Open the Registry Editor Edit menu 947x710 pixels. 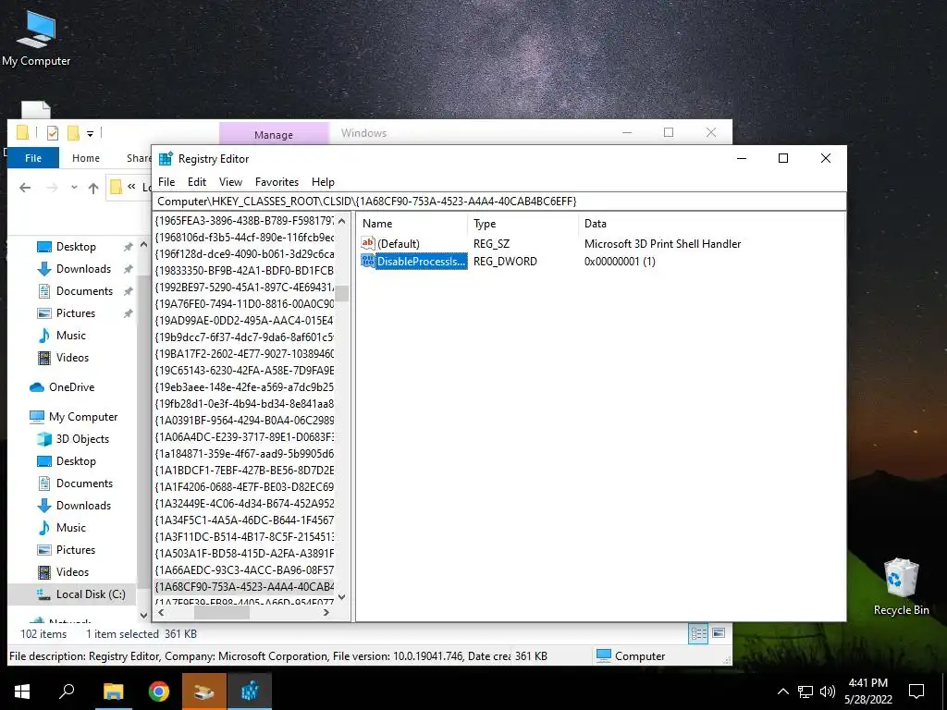(197, 182)
